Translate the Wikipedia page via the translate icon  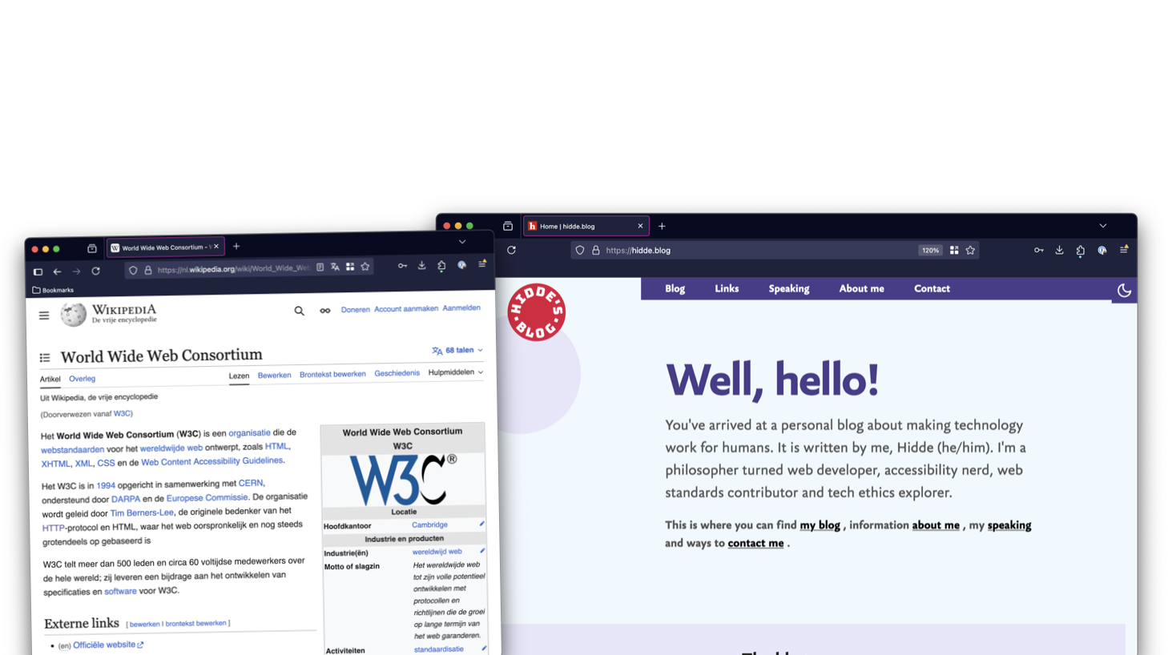(x=335, y=267)
